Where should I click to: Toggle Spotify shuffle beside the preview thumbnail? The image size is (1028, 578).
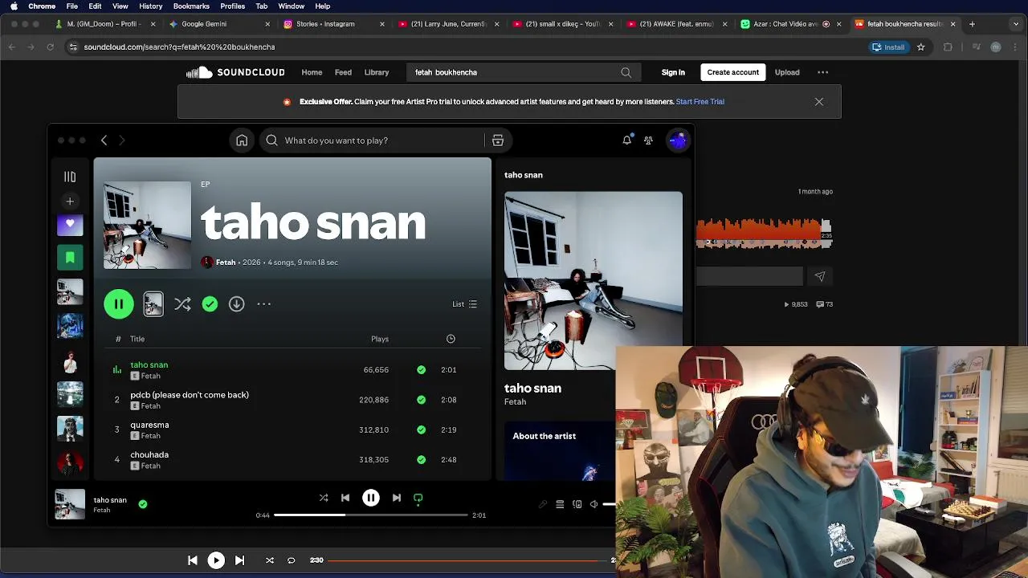182,303
